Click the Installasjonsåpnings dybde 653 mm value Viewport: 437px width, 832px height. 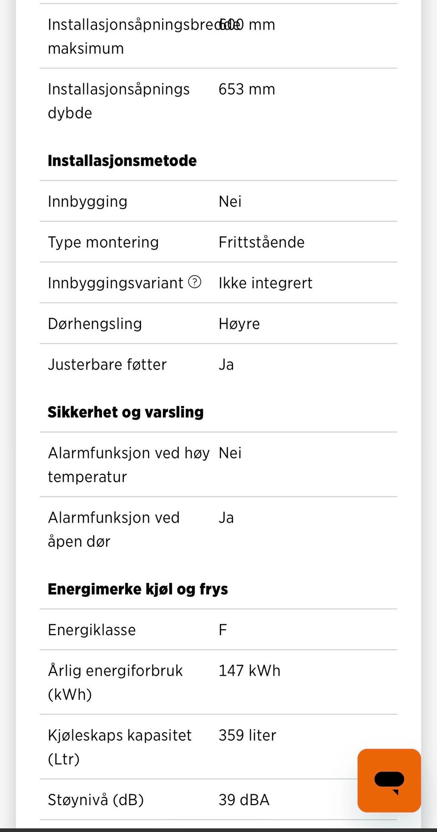click(247, 89)
